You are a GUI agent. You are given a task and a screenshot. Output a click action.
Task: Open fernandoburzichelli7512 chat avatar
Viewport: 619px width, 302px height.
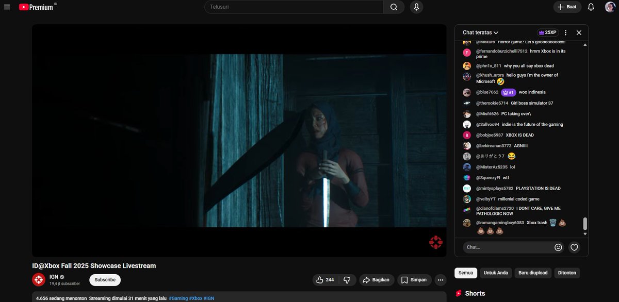click(x=467, y=53)
